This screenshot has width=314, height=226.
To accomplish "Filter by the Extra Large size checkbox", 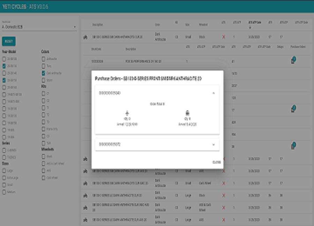I will click(x=4, y=178).
